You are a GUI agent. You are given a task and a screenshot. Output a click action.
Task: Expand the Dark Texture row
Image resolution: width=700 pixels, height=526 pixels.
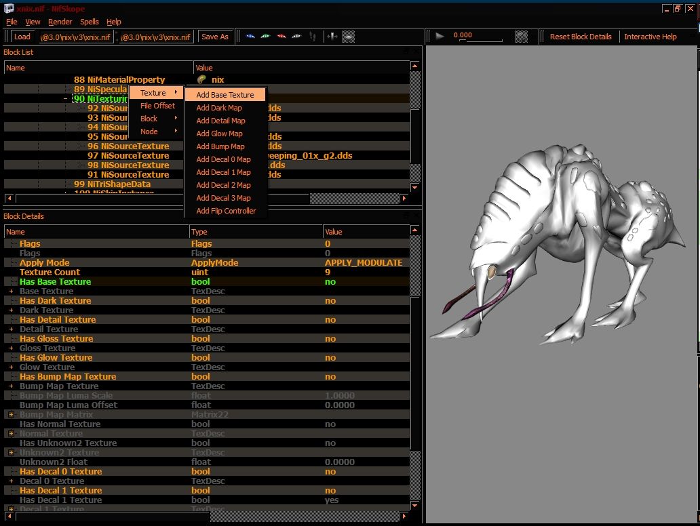[x=11, y=310]
